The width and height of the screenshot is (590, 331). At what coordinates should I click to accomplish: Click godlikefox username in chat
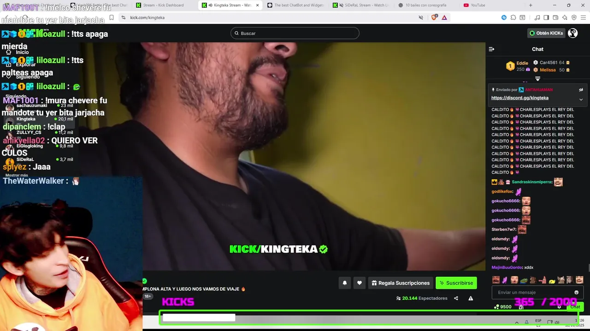502,192
